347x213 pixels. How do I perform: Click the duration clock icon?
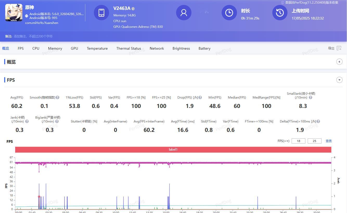229,12
